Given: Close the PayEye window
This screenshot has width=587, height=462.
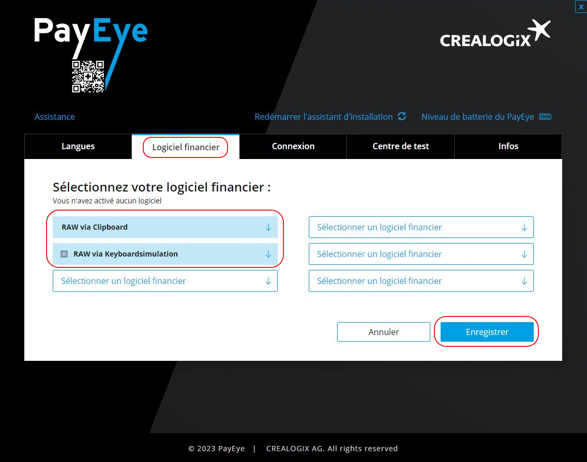Looking at the screenshot, I should (581, 7).
